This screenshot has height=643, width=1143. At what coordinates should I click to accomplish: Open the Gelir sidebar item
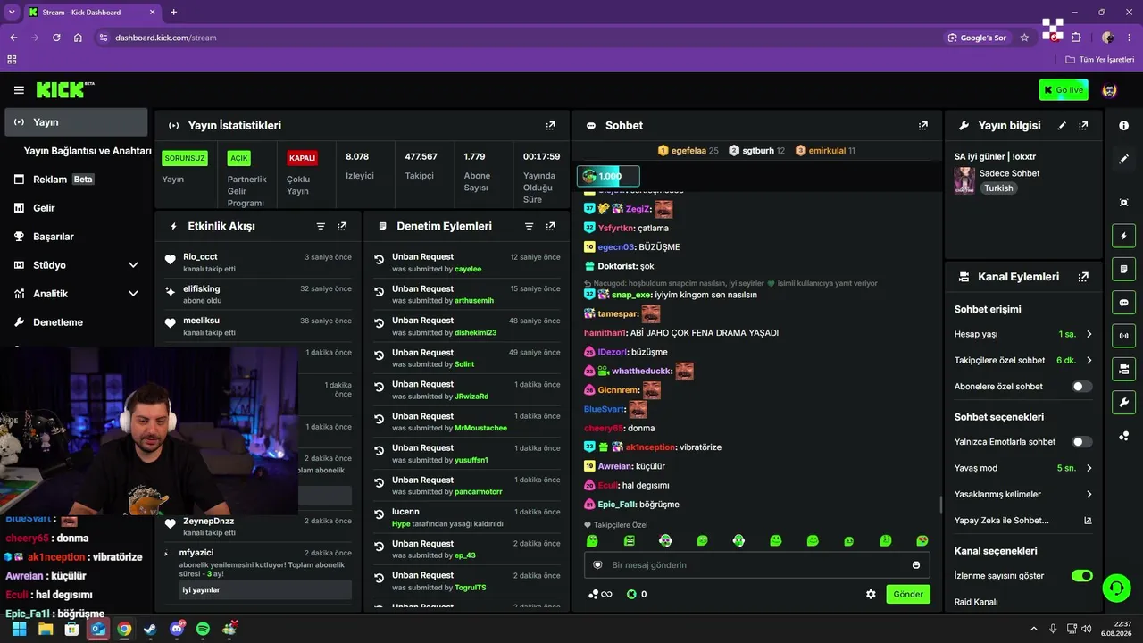(x=76, y=208)
